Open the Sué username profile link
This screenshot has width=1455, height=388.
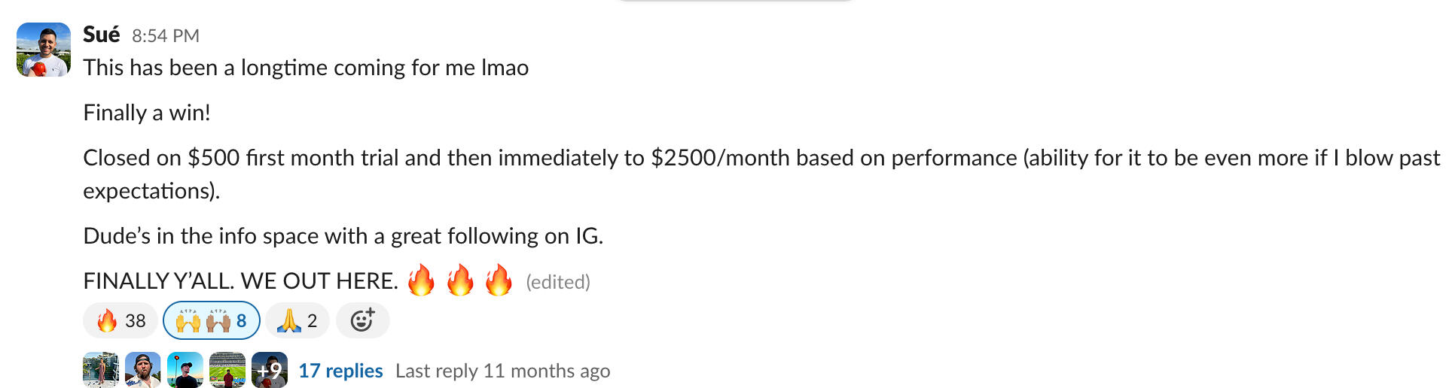(x=101, y=35)
